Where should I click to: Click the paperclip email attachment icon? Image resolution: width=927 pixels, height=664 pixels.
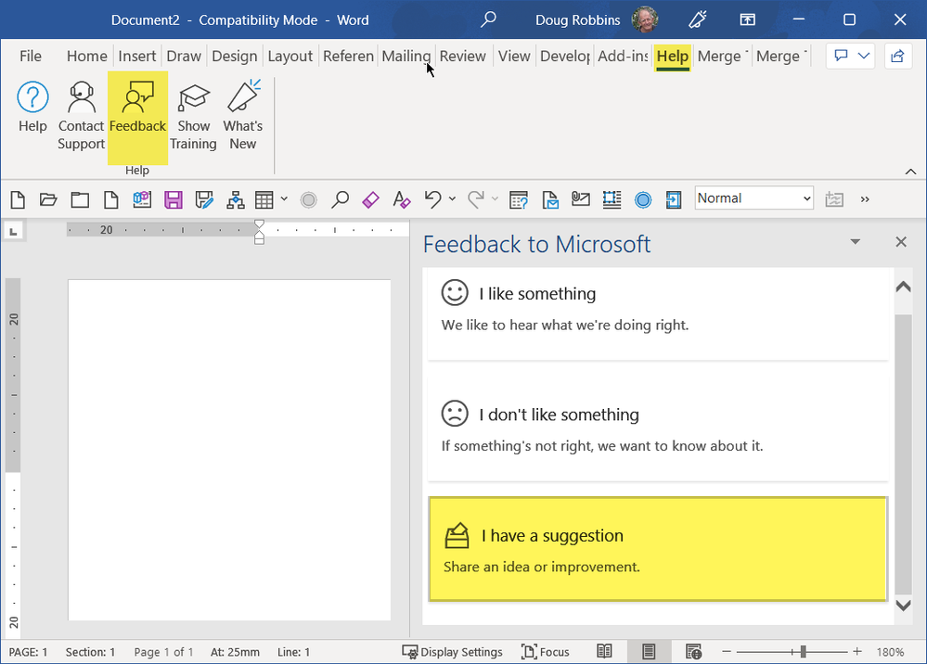tap(581, 198)
